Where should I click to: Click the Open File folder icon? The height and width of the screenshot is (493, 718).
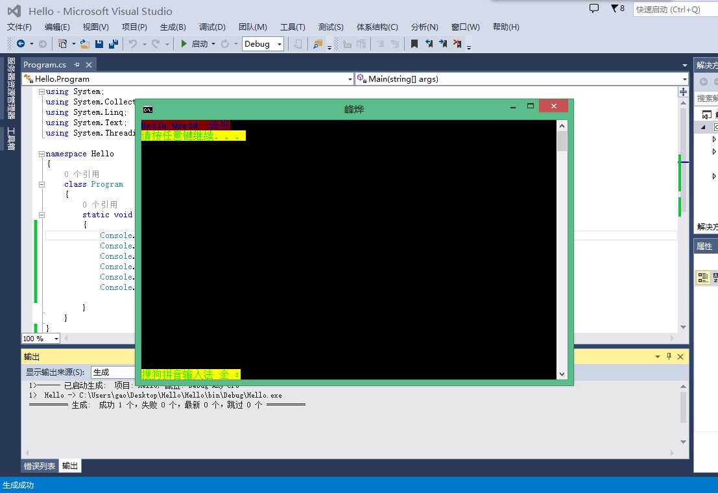click(x=85, y=43)
